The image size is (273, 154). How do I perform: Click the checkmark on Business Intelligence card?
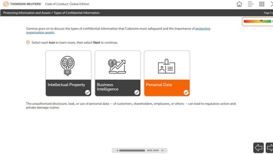point(137,92)
